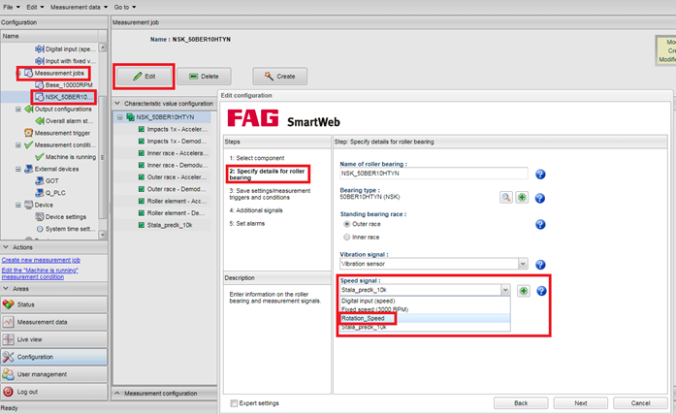The height and width of the screenshot is (414, 676).
Task: Click the GOT external device icon
Action: (x=39, y=181)
